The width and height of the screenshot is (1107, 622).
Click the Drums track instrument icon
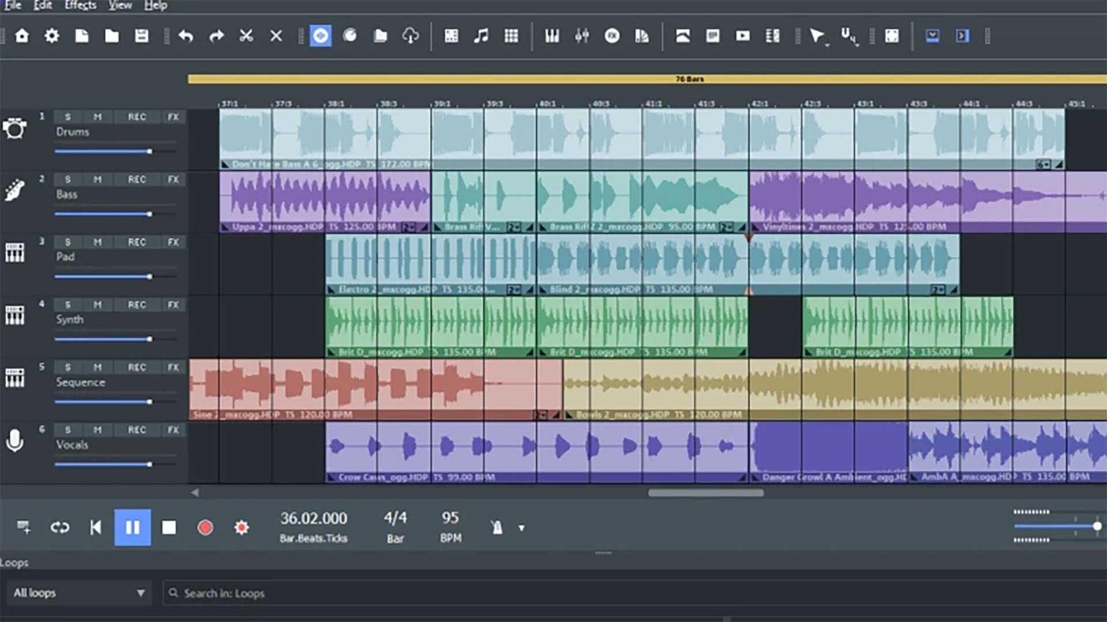(x=14, y=128)
